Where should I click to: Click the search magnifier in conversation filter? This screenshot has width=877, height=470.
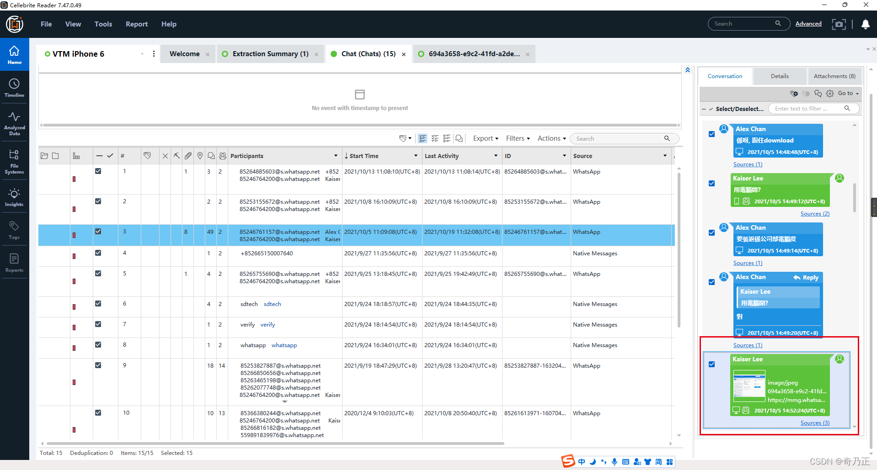tap(847, 109)
